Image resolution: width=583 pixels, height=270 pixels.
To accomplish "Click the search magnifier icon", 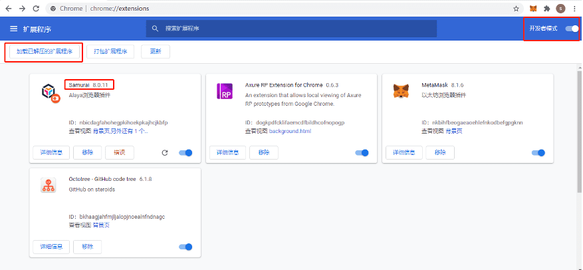I will [x=155, y=29].
